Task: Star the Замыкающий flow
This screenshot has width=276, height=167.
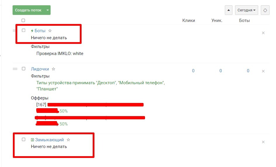Action: click(x=68, y=140)
